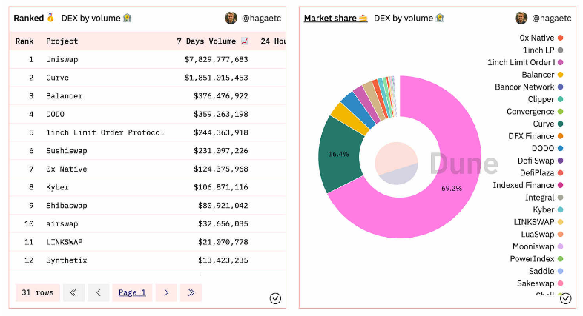583x316 pixels.
Task: Toggle Bancor Network legend entry
Action: [x=529, y=87]
